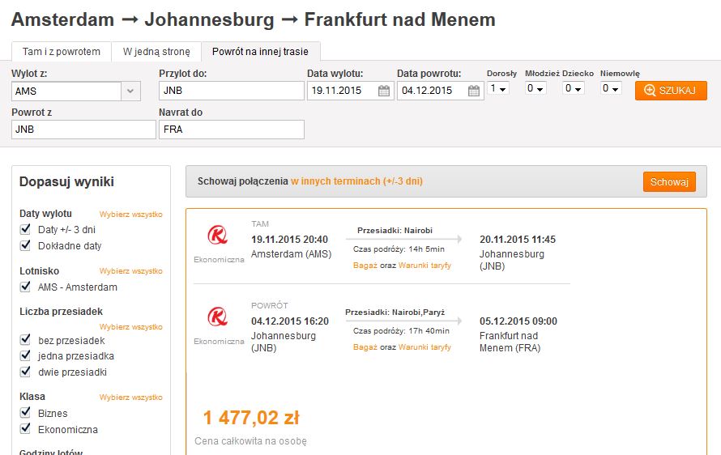
Task: Open 'Warunki taryfy' link for outbound flight
Action: (424, 266)
